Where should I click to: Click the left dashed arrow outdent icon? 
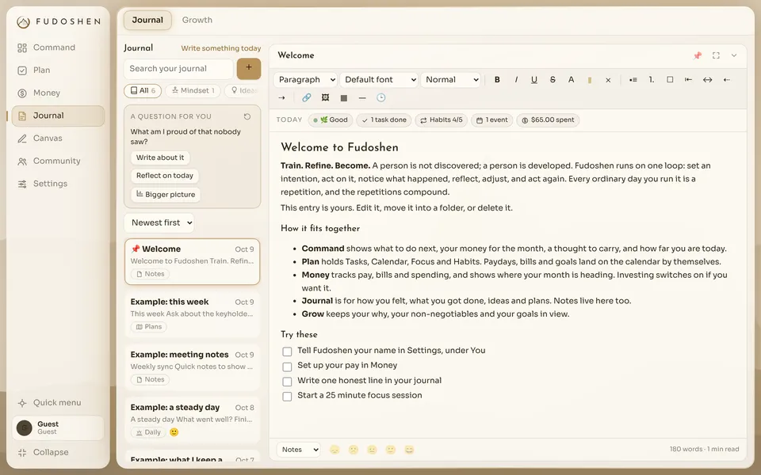tap(727, 79)
